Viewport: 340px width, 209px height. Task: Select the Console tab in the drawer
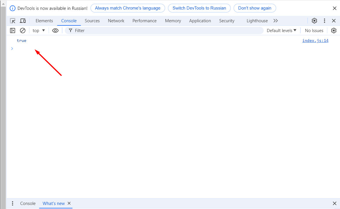(28, 204)
